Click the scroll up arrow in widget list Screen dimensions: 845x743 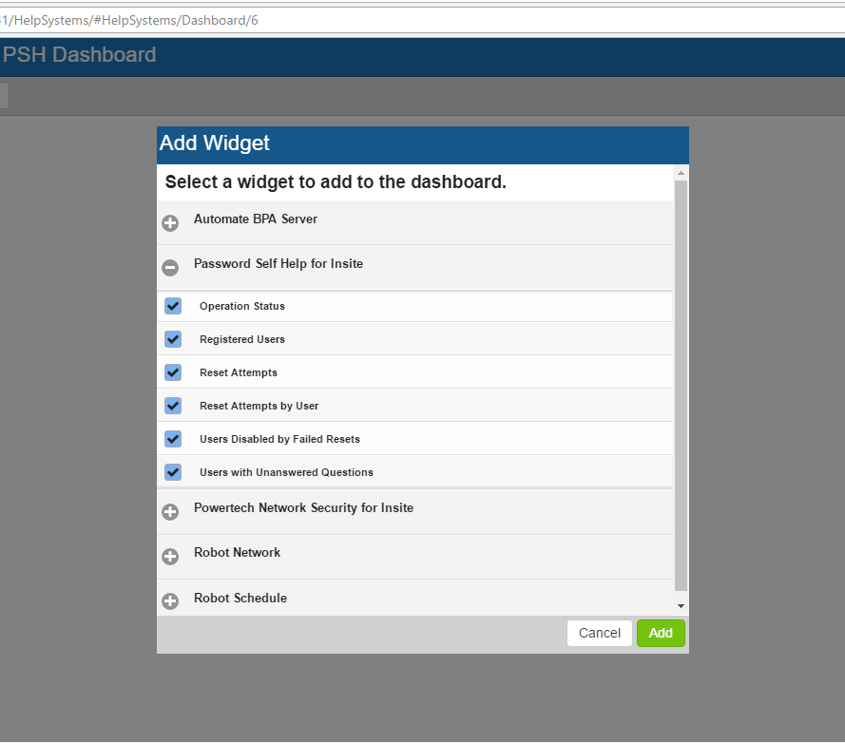(x=682, y=173)
